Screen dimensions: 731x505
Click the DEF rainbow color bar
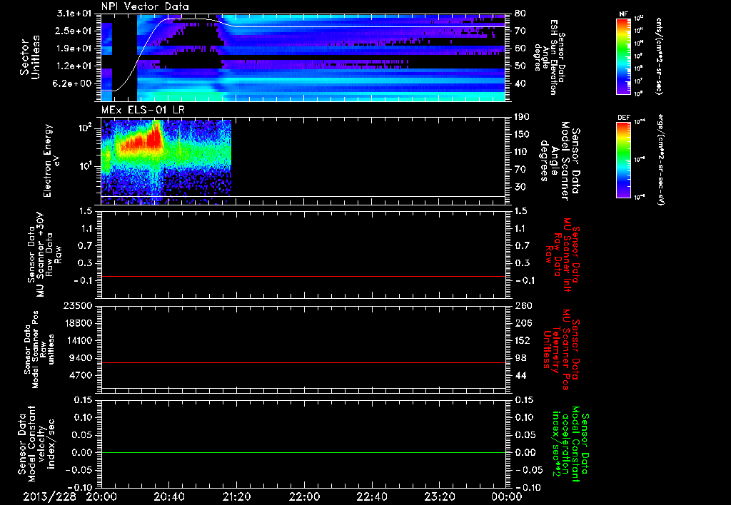coord(624,159)
